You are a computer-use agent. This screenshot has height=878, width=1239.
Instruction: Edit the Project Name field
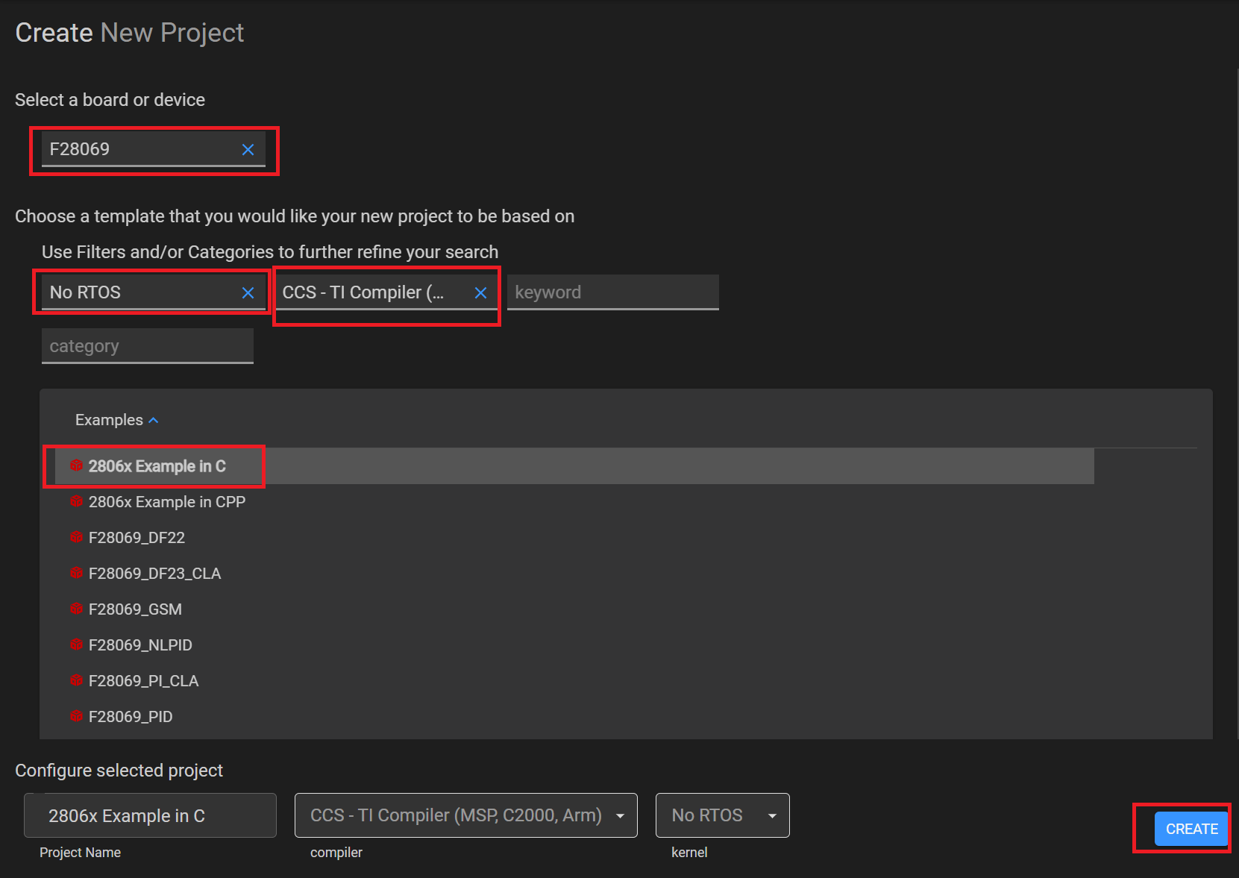[x=150, y=815]
